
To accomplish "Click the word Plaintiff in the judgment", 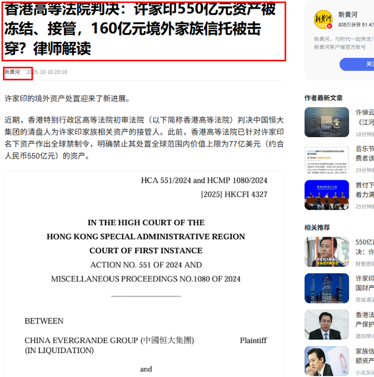I will 254,340.
